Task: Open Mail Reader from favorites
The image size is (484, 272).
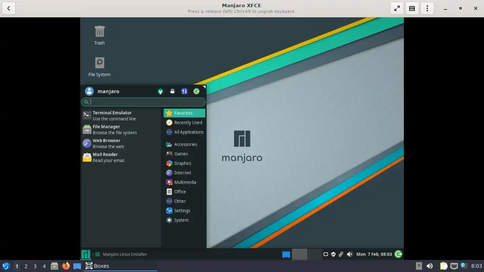Action: point(121,157)
